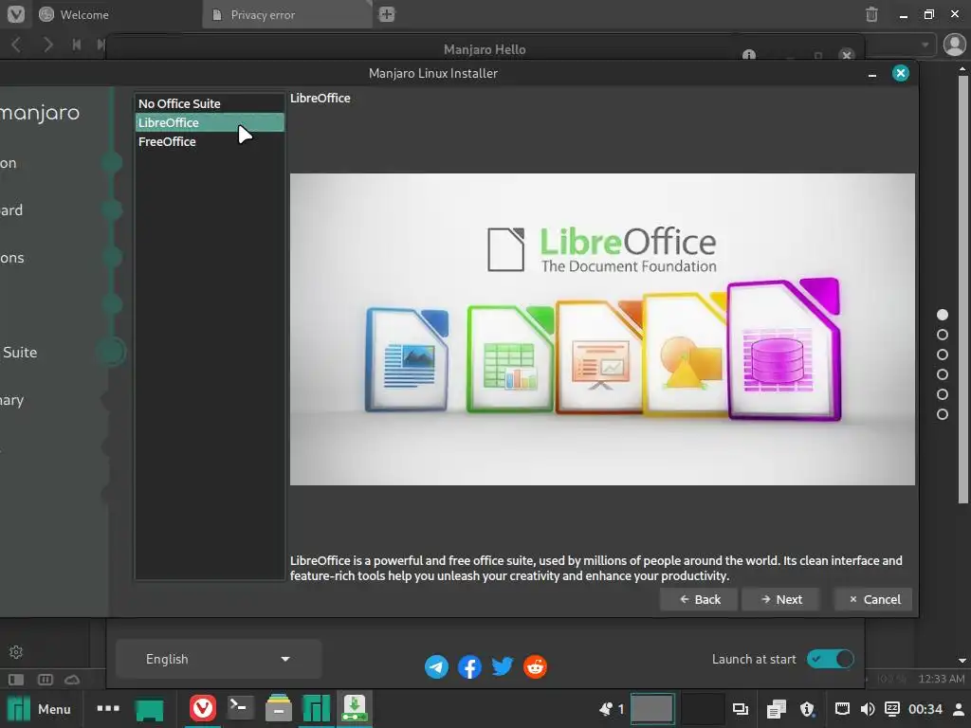The height and width of the screenshot is (728, 971).
Task: Click the scroll-down arrow of the page scrollbar
Action: pyautogui.click(x=962, y=661)
